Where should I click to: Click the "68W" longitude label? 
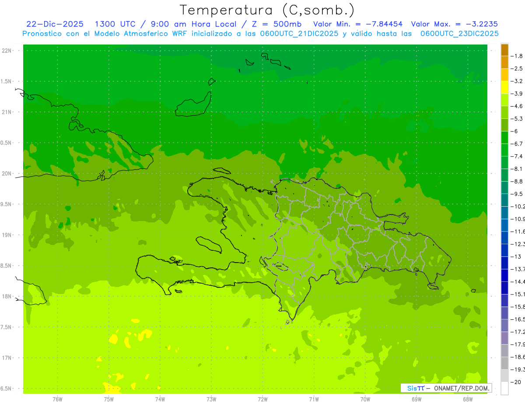(x=468, y=399)
